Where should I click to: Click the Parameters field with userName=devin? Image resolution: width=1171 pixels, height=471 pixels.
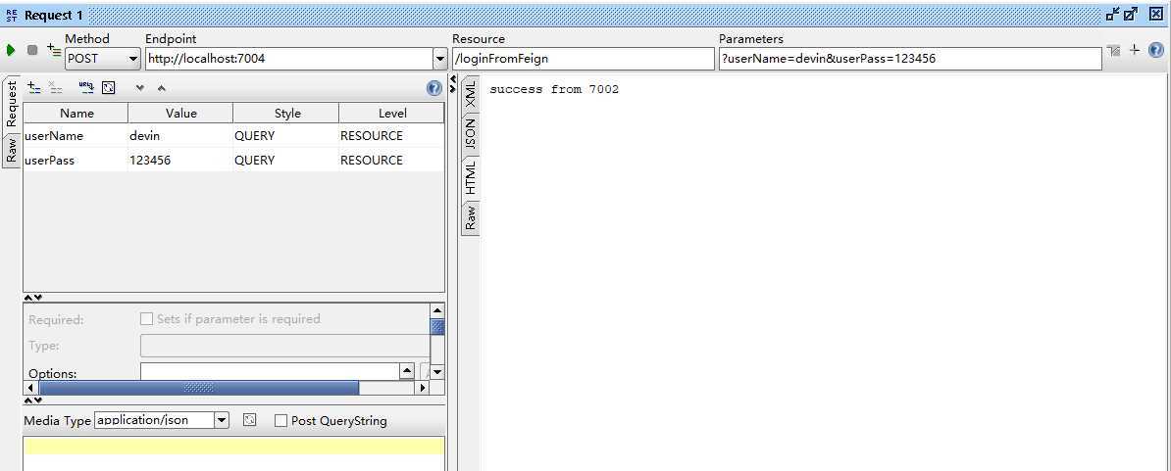(x=910, y=59)
